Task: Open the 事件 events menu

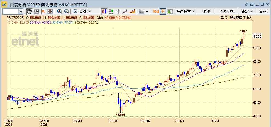Action: click(206, 12)
